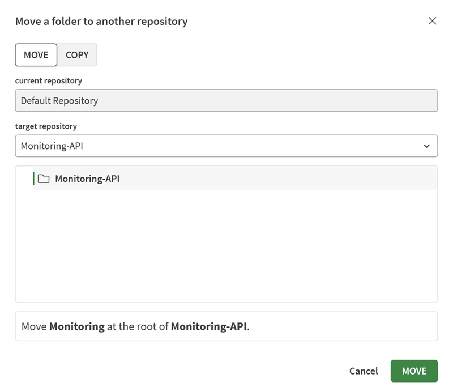
Task: Cancel the folder move operation
Action: [363, 371]
